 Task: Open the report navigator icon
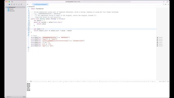pyautogui.click(x=21, y=4)
